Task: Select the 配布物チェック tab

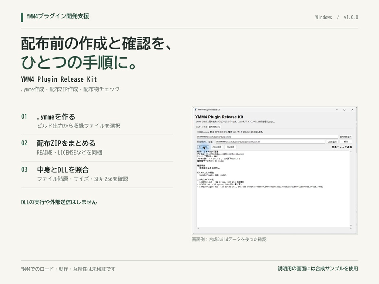Action: coord(215,126)
